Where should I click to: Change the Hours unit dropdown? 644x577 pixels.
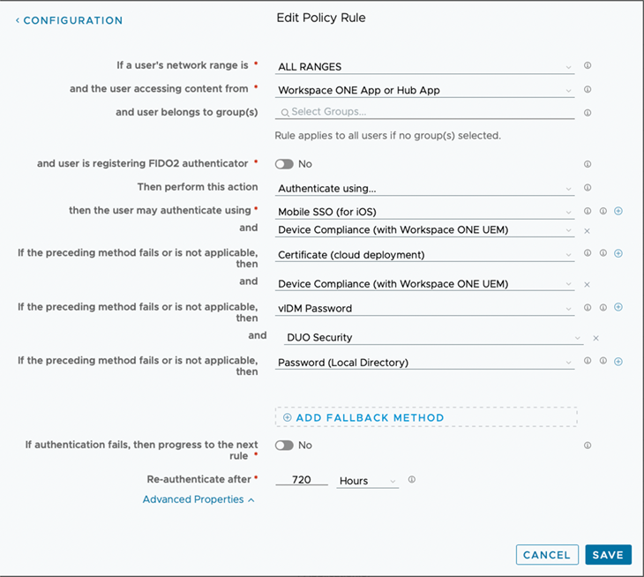(x=367, y=481)
